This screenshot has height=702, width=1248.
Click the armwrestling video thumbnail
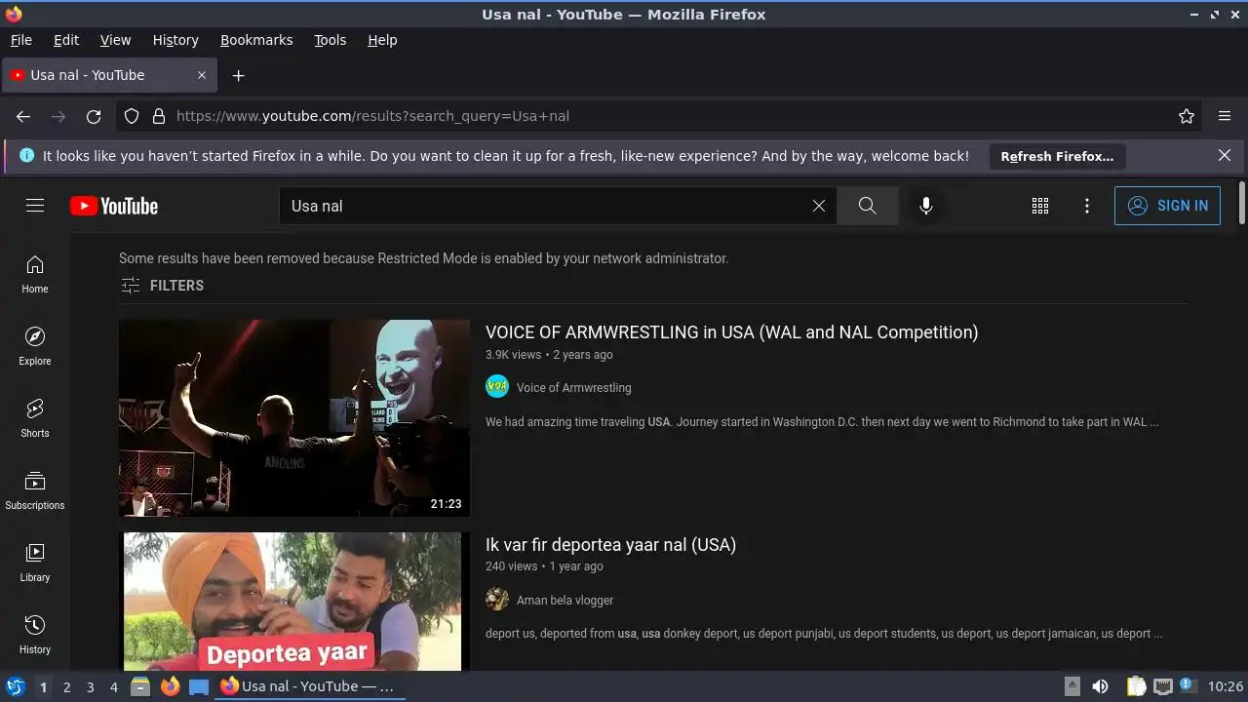pyautogui.click(x=294, y=418)
